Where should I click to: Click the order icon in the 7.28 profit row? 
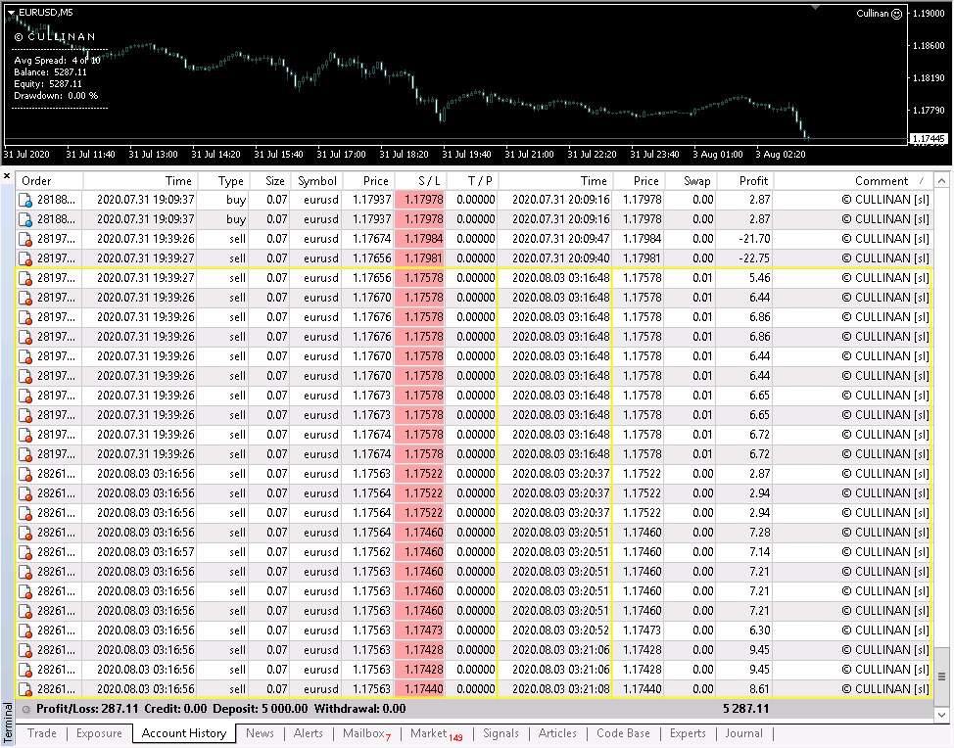point(24,534)
